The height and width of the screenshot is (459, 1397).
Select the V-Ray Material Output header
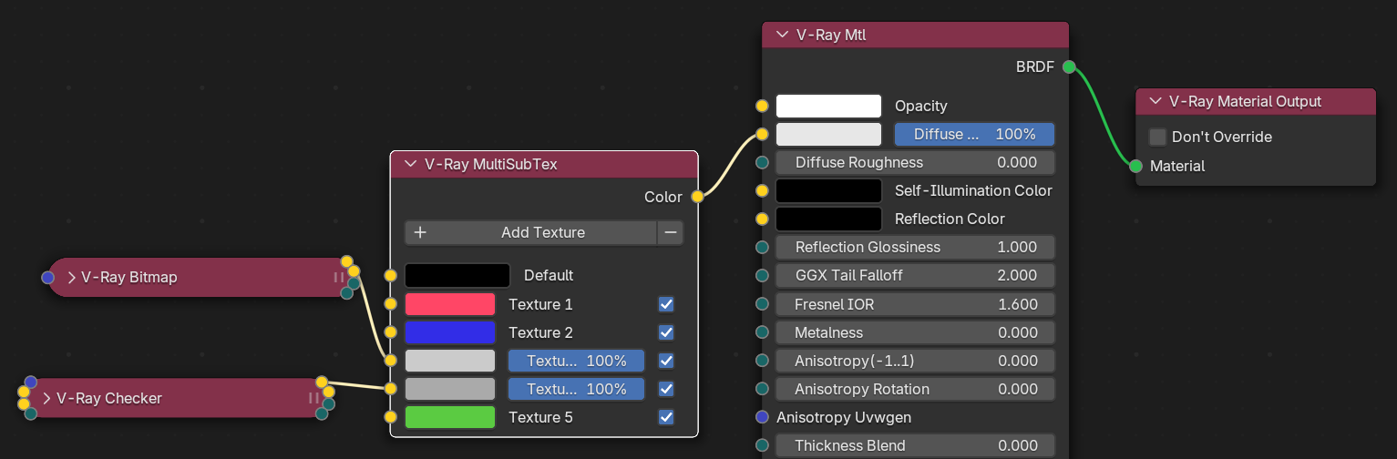pos(1256,101)
